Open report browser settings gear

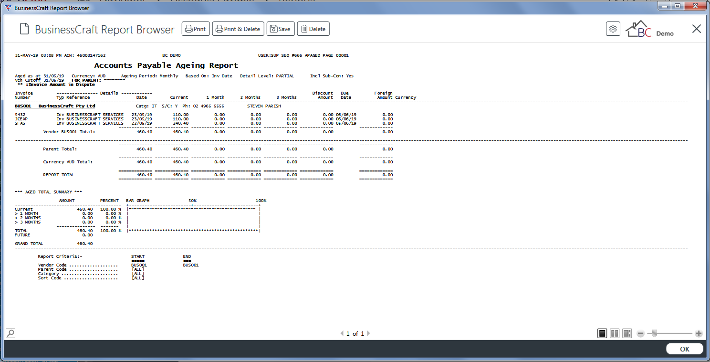[x=613, y=29]
